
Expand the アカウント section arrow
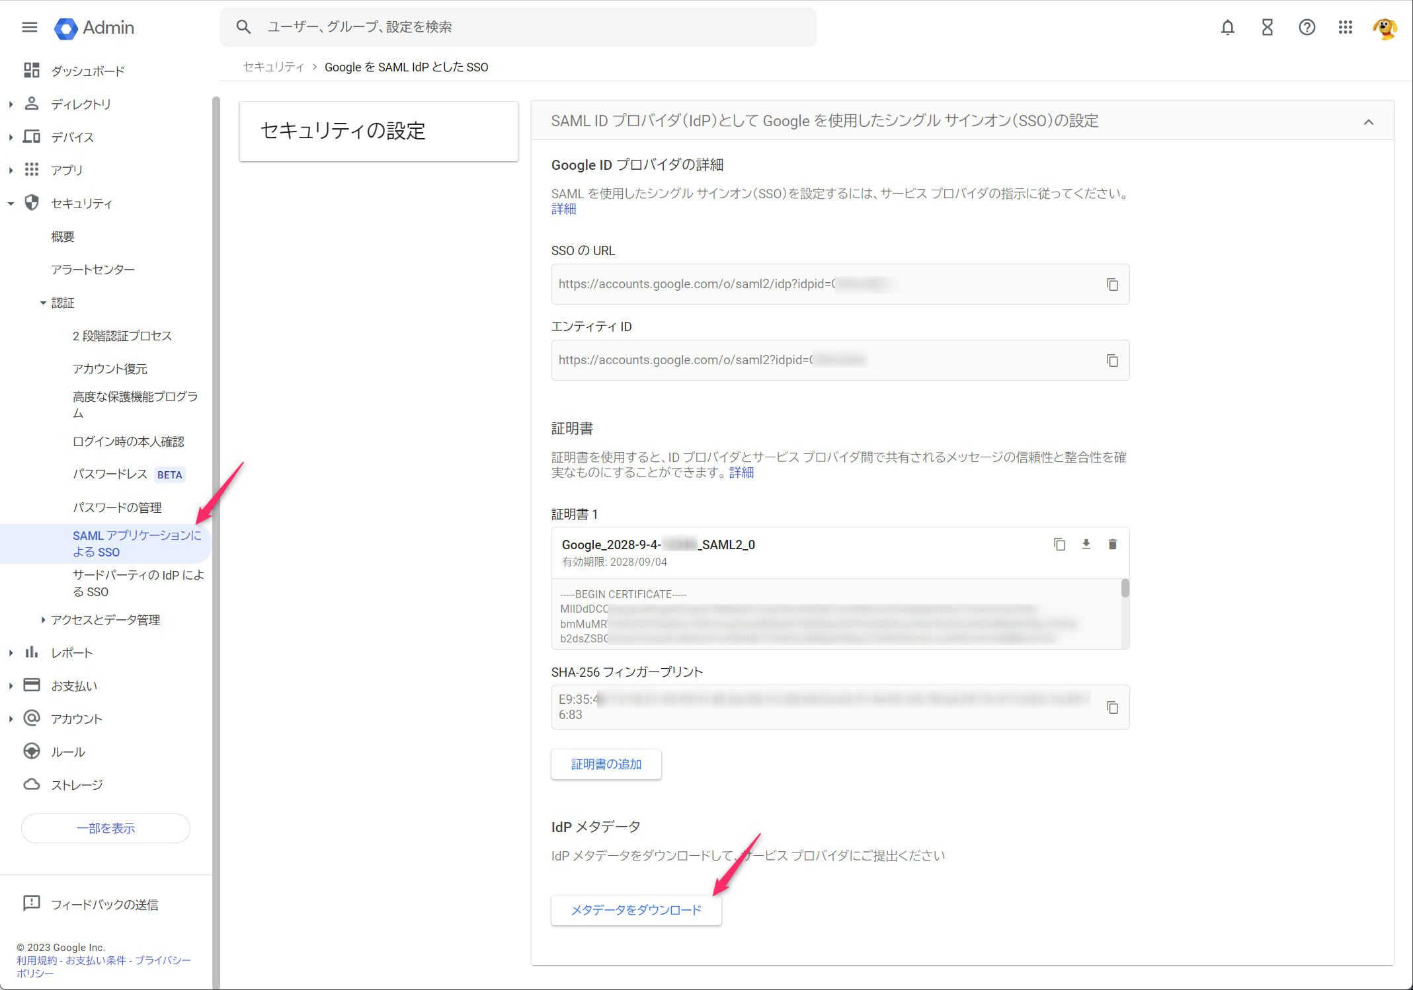(11, 719)
